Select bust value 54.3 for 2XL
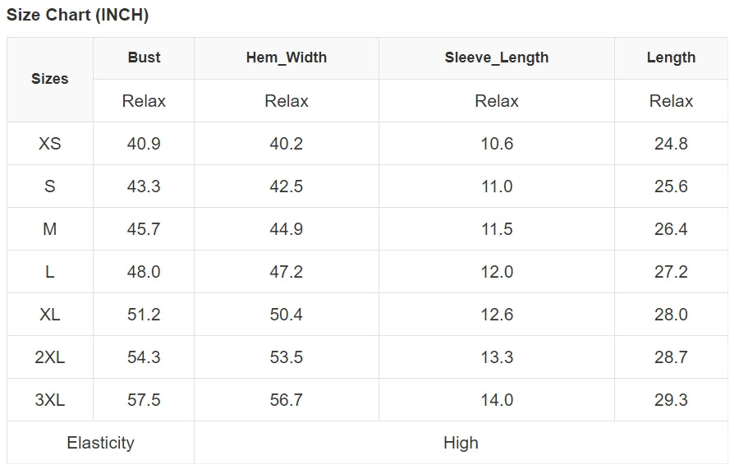739x474 pixels. [x=144, y=357]
